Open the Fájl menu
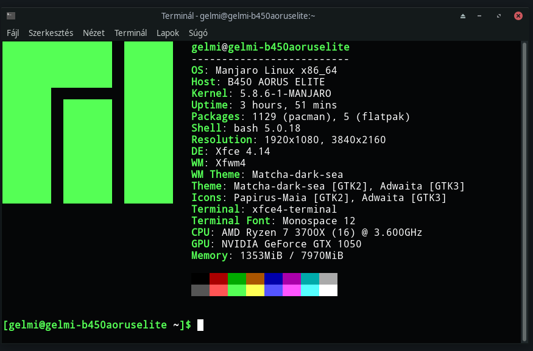 click(13, 33)
